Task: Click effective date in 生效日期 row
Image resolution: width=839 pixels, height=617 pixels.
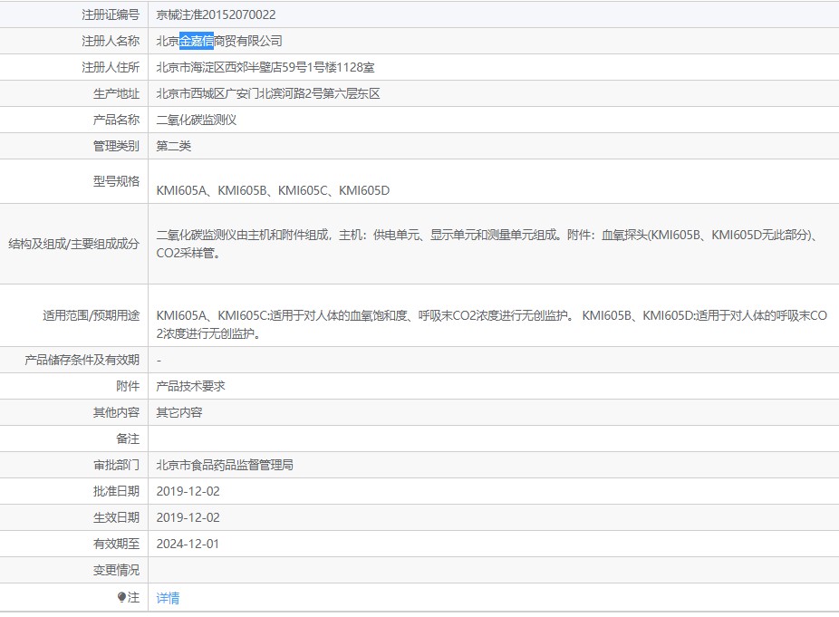Action: (188, 517)
